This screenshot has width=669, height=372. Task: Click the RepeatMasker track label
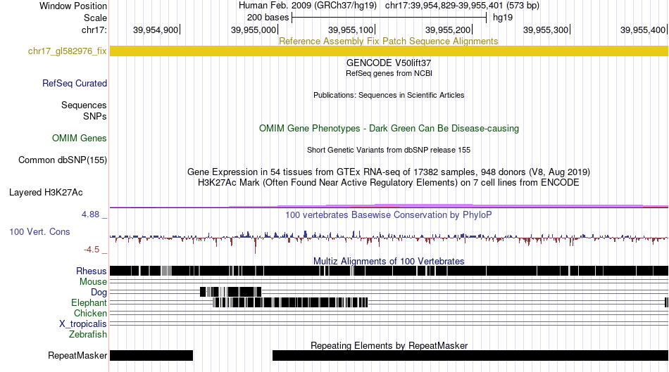click(77, 355)
